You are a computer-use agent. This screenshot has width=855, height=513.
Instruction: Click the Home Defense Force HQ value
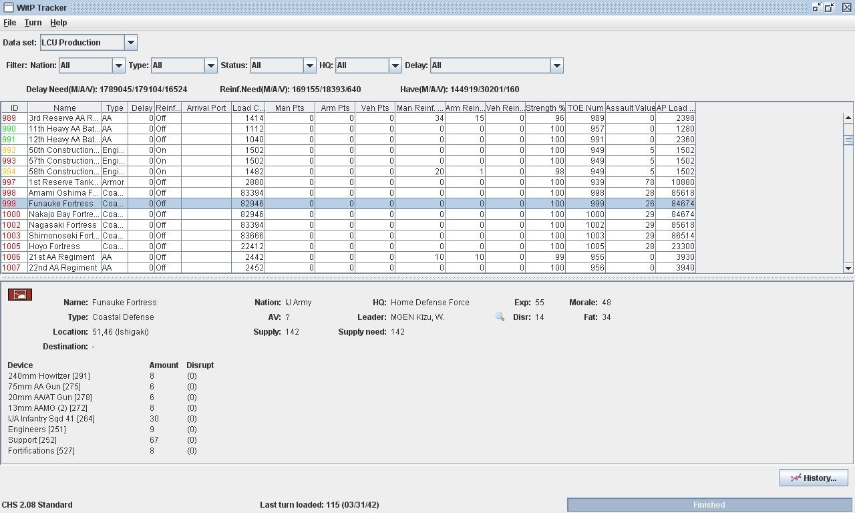click(430, 303)
